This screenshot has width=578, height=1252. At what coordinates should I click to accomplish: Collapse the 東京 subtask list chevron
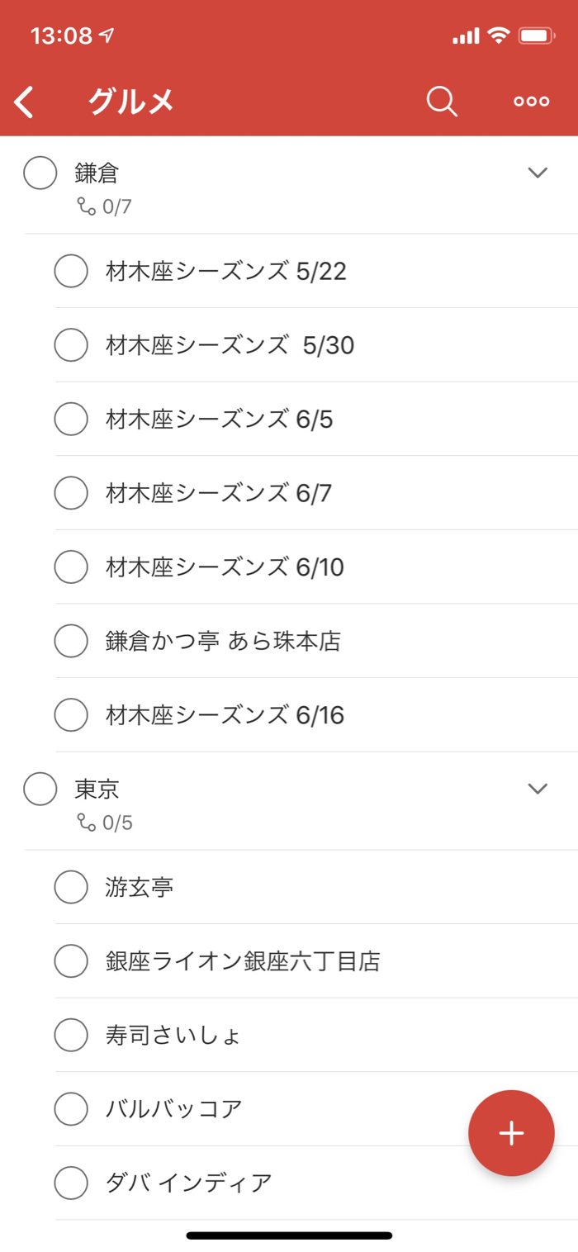coord(538,789)
